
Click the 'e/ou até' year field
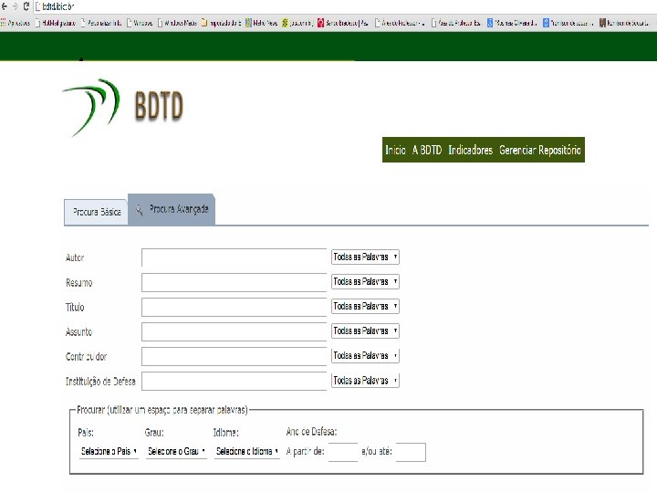[x=411, y=452]
